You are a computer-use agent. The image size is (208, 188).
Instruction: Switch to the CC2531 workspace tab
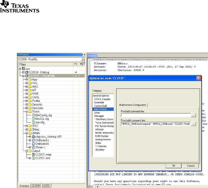(46, 185)
